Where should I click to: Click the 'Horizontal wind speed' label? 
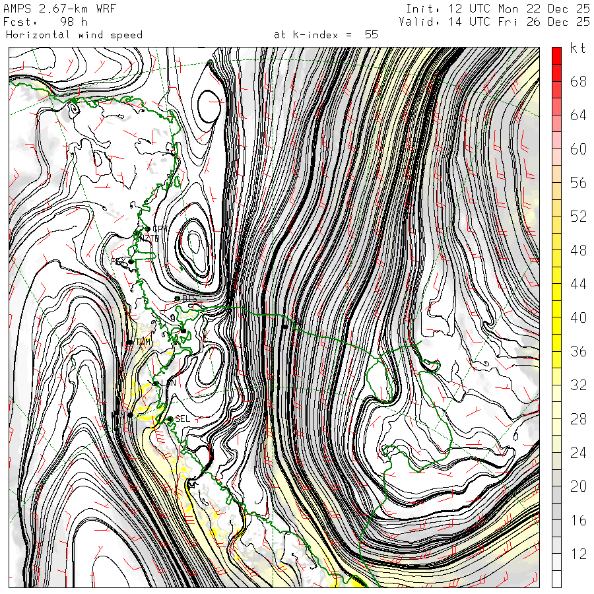click(74, 35)
